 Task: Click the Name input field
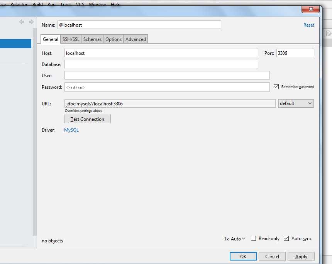pos(139,25)
